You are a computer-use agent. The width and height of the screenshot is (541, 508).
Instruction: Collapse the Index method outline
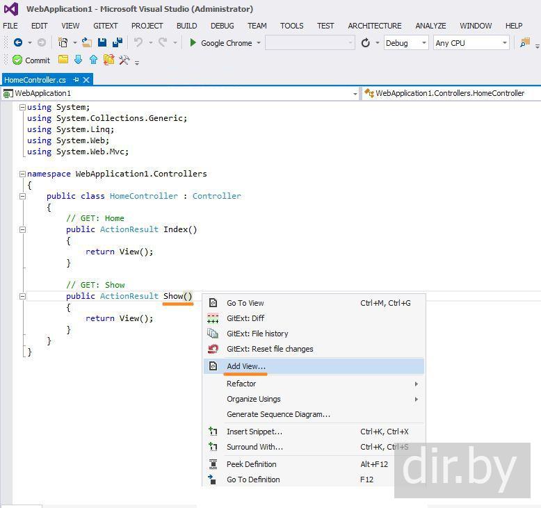[x=22, y=229]
